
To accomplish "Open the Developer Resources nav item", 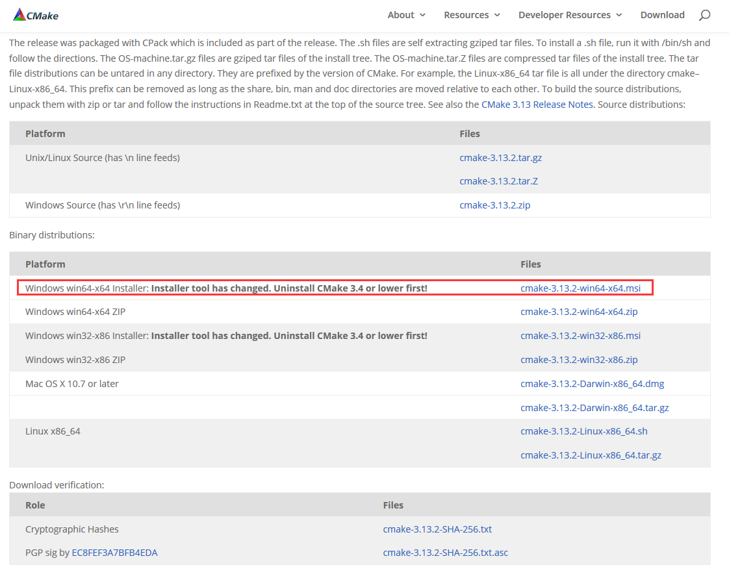I will click(x=565, y=15).
